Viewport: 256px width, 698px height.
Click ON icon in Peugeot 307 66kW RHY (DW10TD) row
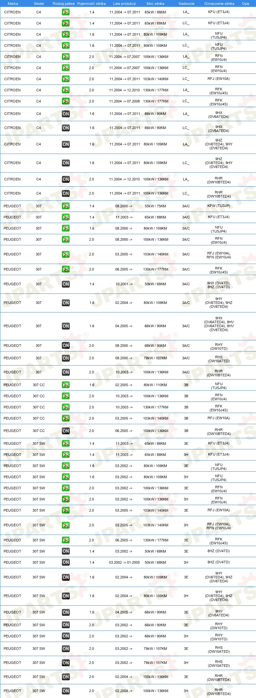coord(66,346)
